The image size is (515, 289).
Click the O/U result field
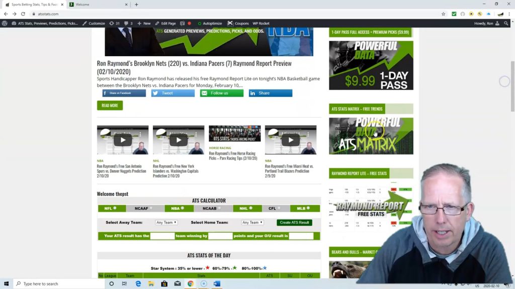[301, 236]
